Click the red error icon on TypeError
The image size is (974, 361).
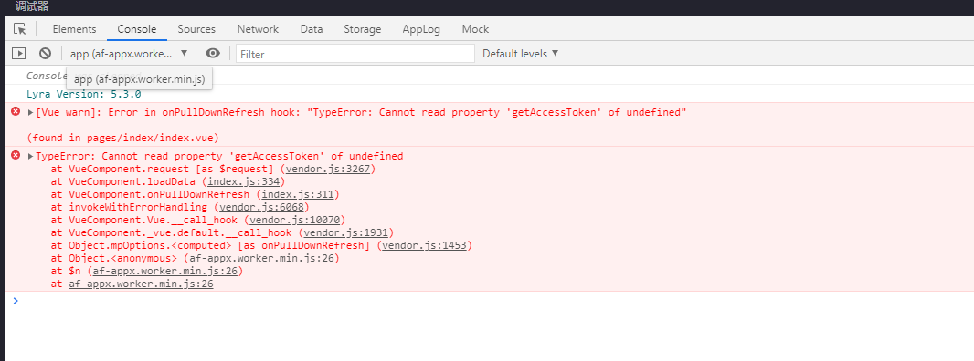pyautogui.click(x=16, y=155)
